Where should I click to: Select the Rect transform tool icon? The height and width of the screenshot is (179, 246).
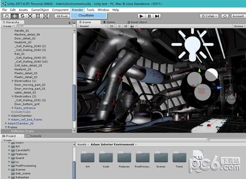pos(38,16)
